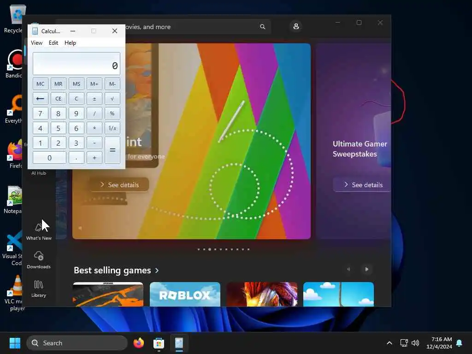
Task: Expand the Best selling games section chevron
Action: [157, 271]
